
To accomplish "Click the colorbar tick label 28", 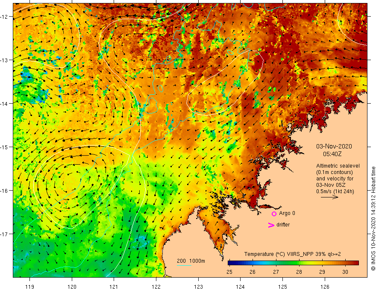I will [299, 272].
